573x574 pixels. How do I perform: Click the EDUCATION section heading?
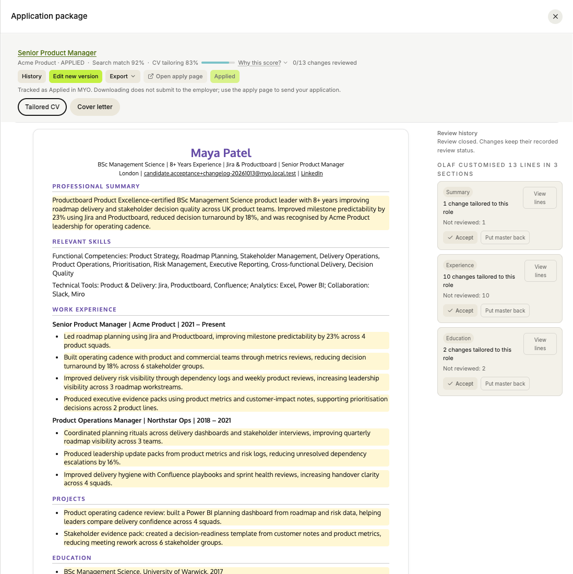72,558
